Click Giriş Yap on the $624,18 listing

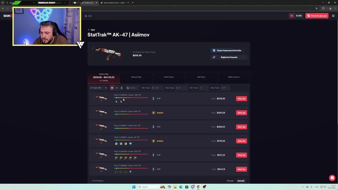pyautogui.click(x=241, y=169)
